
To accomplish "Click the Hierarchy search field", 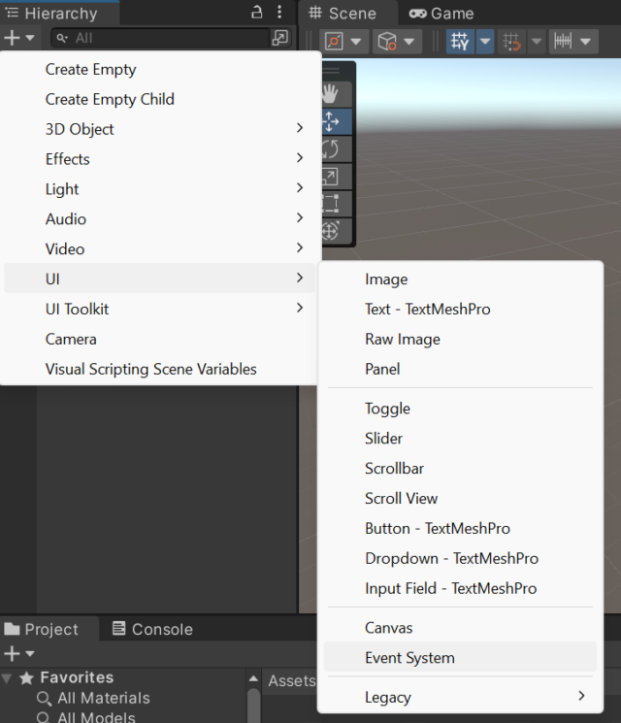I will [160, 38].
